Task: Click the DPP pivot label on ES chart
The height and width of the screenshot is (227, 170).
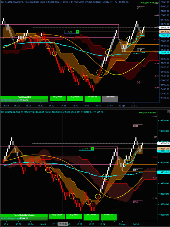Action: point(140,50)
